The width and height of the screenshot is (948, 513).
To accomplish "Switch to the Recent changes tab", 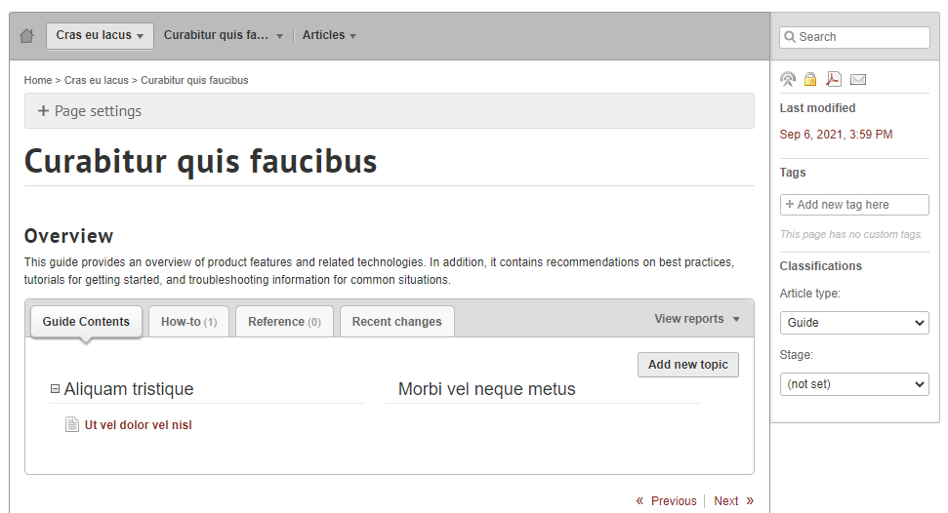I will 396,322.
